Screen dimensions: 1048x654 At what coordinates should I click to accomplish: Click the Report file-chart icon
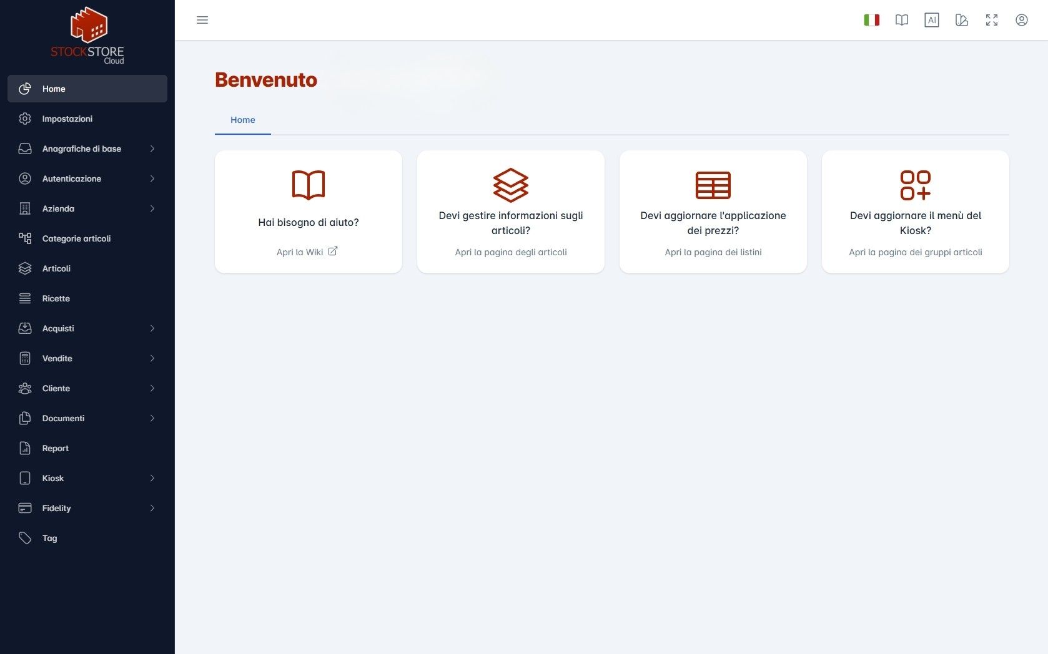coord(25,448)
